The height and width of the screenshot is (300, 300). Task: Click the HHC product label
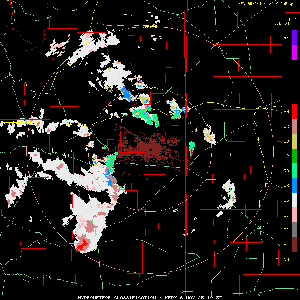pos(293,20)
